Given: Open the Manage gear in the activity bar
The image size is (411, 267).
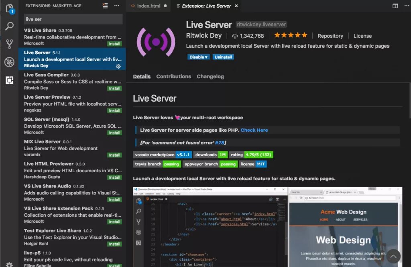Looking at the screenshot, I should 10,264.
